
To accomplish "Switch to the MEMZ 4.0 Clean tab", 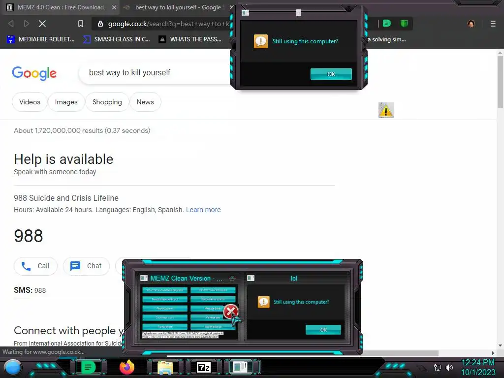I will click(x=61, y=7).
